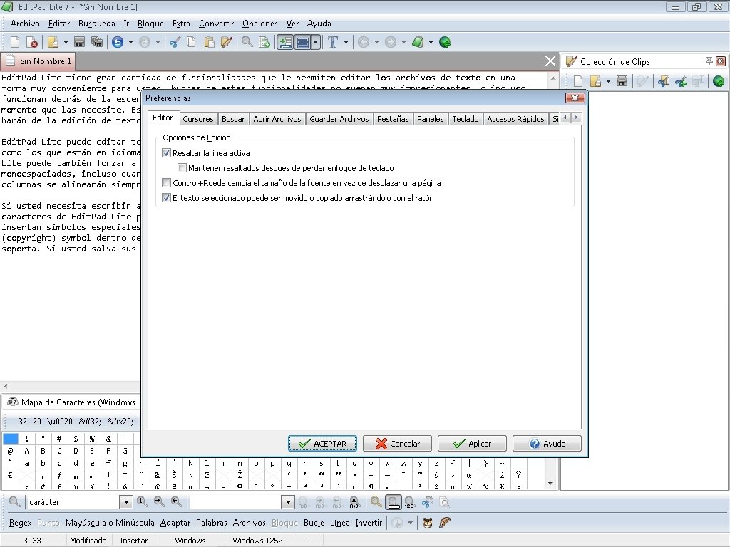Save the file from the main toolbar

[x=80, y=42]
